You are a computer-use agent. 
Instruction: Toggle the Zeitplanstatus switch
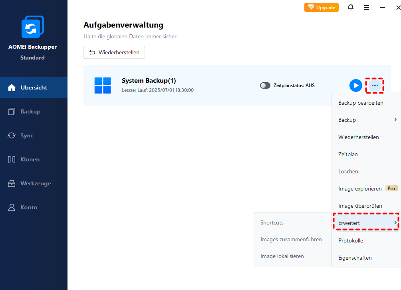(x=265, y=85)
